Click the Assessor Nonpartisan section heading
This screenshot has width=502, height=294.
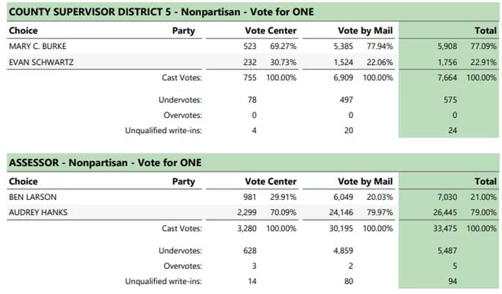[105, 162]
